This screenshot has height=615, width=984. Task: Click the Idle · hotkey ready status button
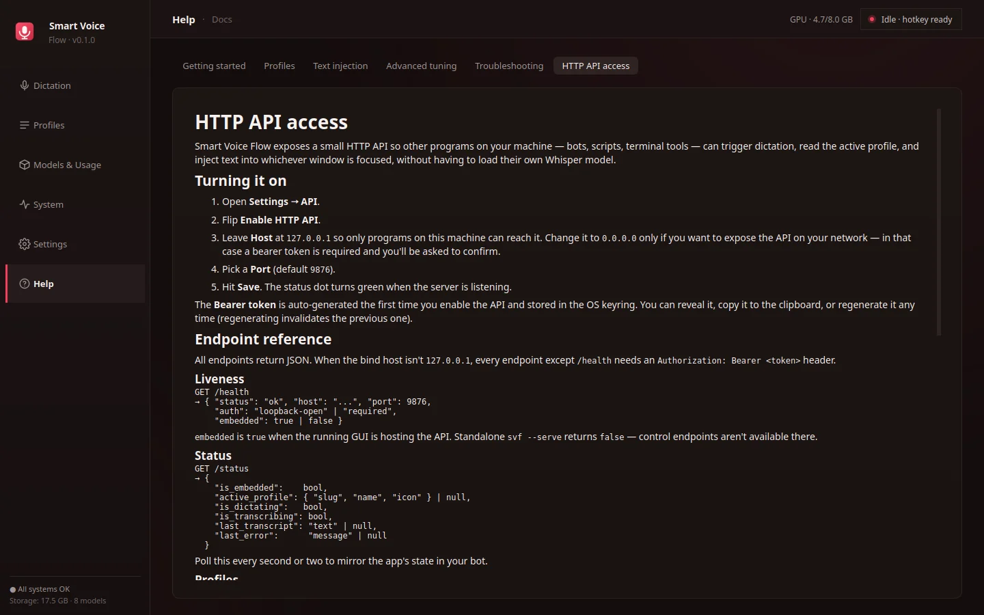(x=911, y=19)
